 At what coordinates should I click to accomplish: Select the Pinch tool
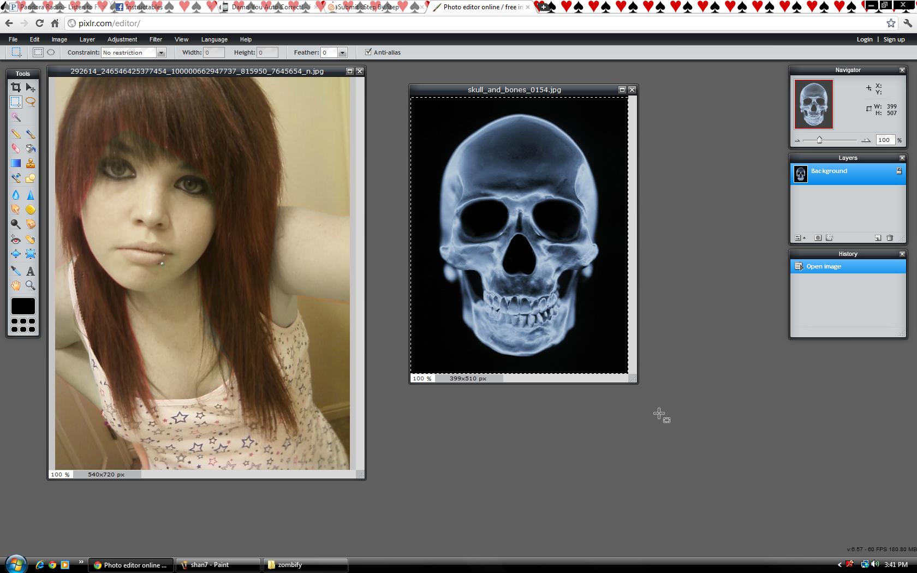coord(31,254)
